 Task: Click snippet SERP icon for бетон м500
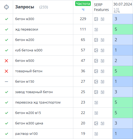[x=102, y=61]
